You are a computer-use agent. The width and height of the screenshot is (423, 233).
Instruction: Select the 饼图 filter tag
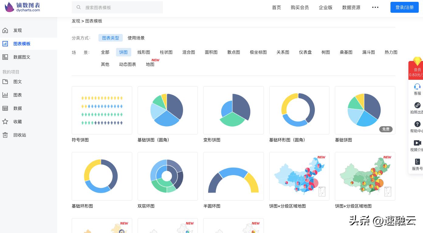(x=123, y=52)
